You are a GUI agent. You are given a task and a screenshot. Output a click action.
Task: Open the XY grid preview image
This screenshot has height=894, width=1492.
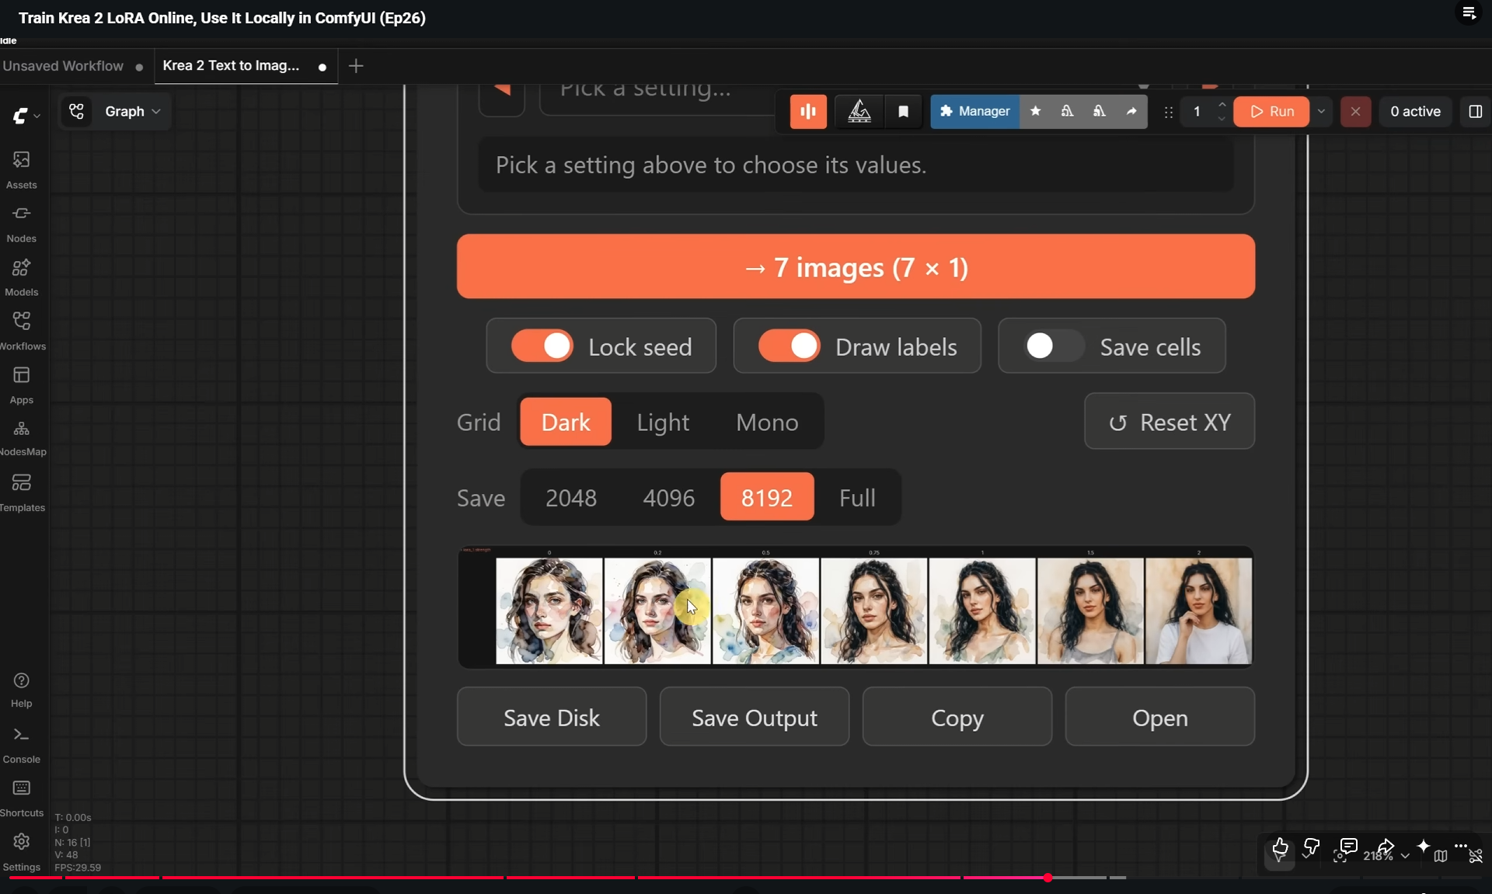[856, 607]
